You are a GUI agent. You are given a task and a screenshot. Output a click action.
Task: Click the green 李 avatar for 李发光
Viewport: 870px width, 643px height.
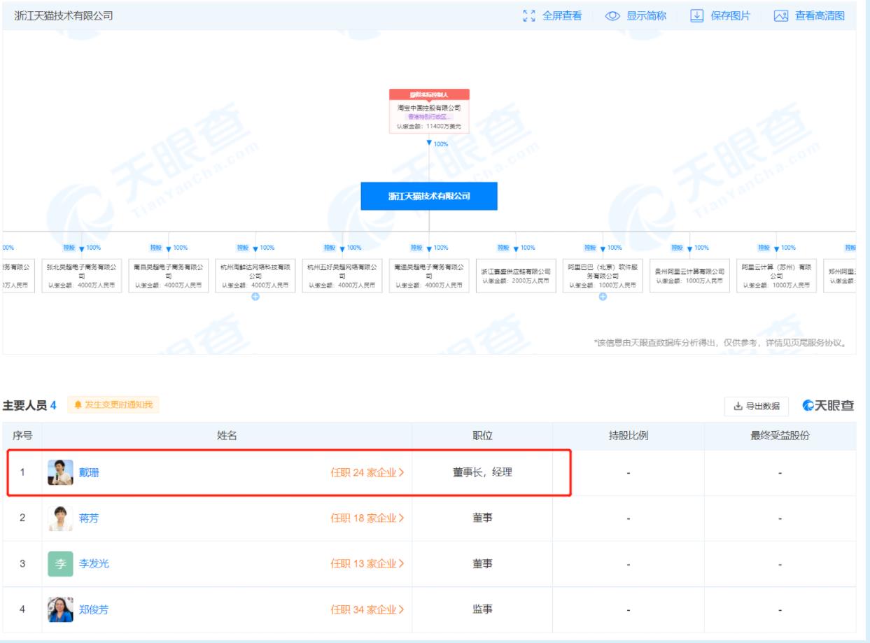[x=60, y=563]
